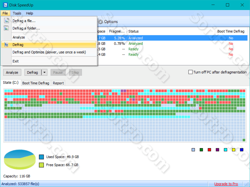
Task: Select Analyze in the File menu
Action: click(49, 37)
